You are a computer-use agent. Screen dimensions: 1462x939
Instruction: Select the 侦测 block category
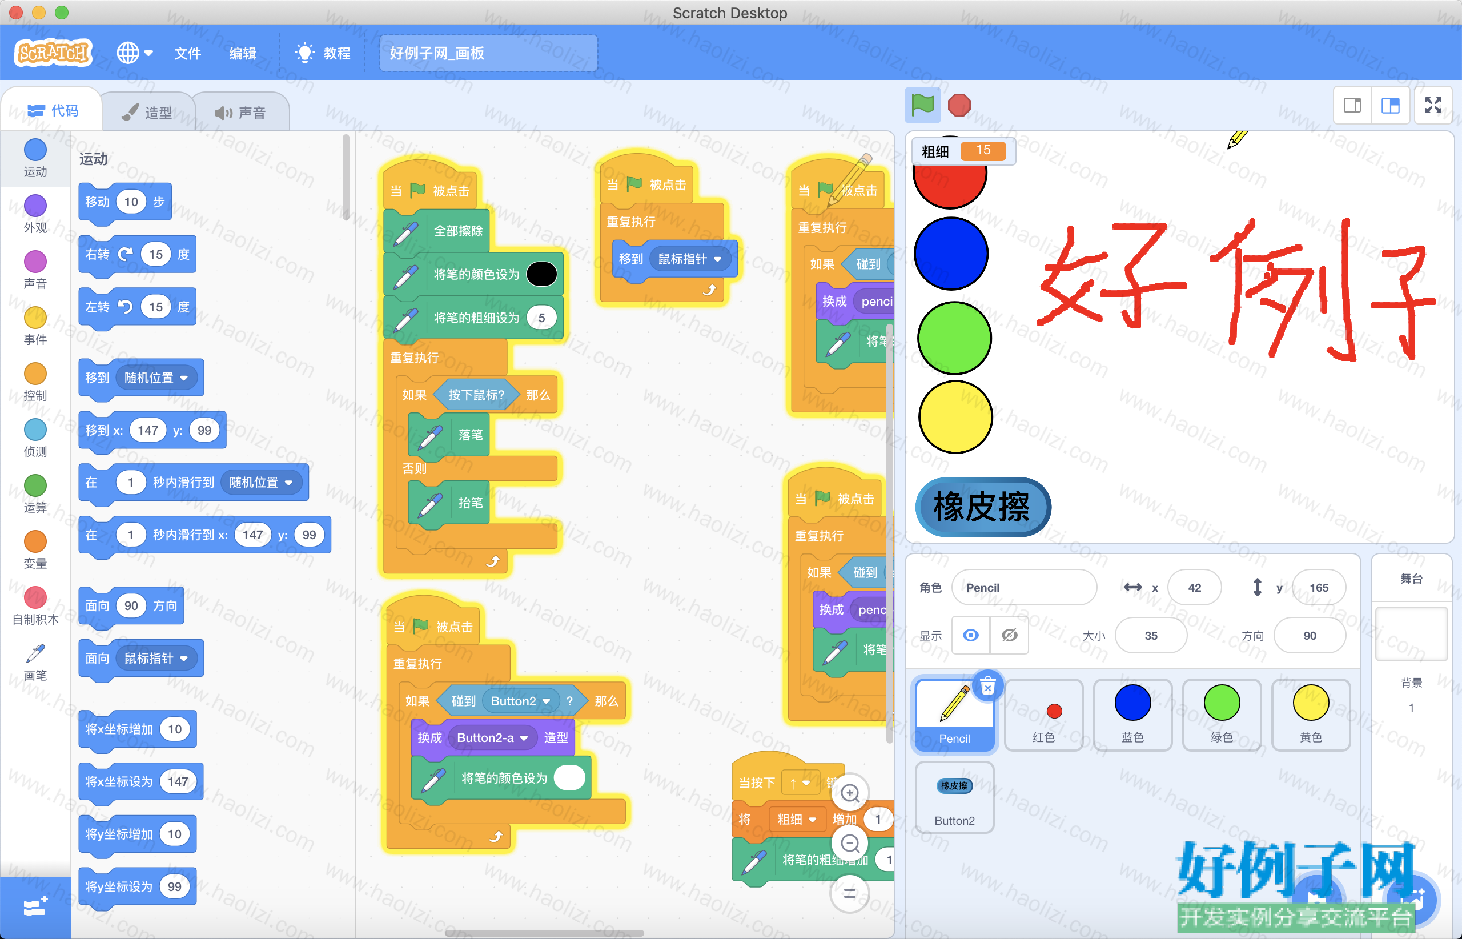35,438
